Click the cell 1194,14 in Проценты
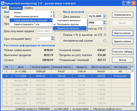 tap(82, 71)
